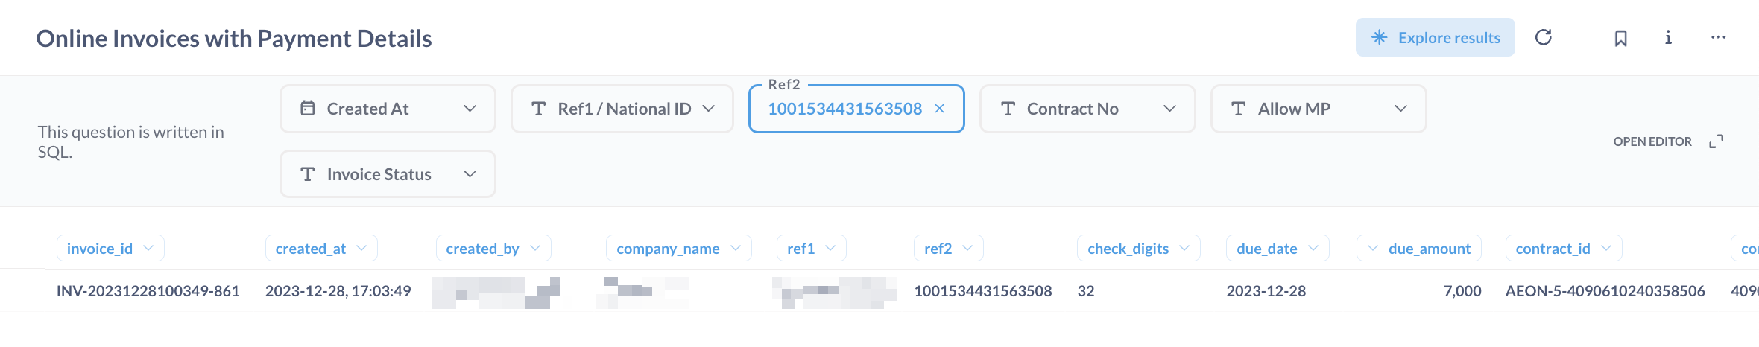Bookmark this question

(1620, 38)
